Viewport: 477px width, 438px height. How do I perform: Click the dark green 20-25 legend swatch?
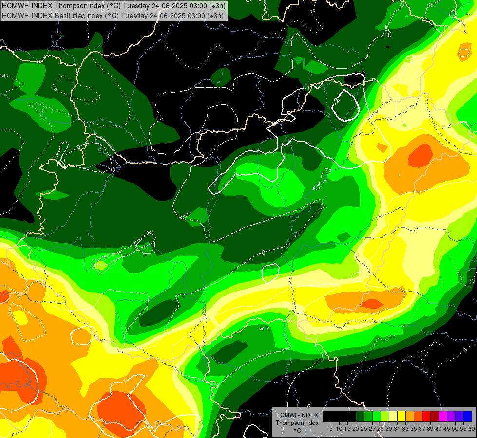[360, 416]
